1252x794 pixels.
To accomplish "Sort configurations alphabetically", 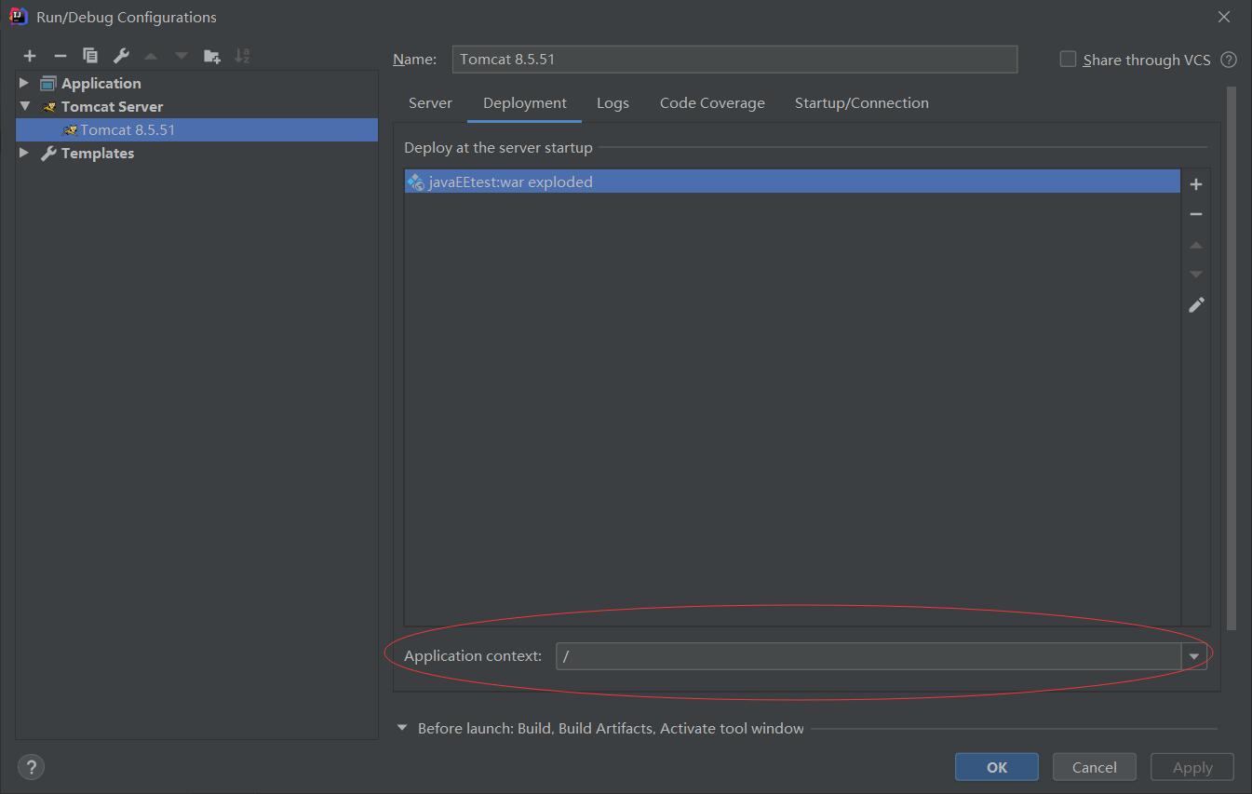I will (x=242, y=56).
